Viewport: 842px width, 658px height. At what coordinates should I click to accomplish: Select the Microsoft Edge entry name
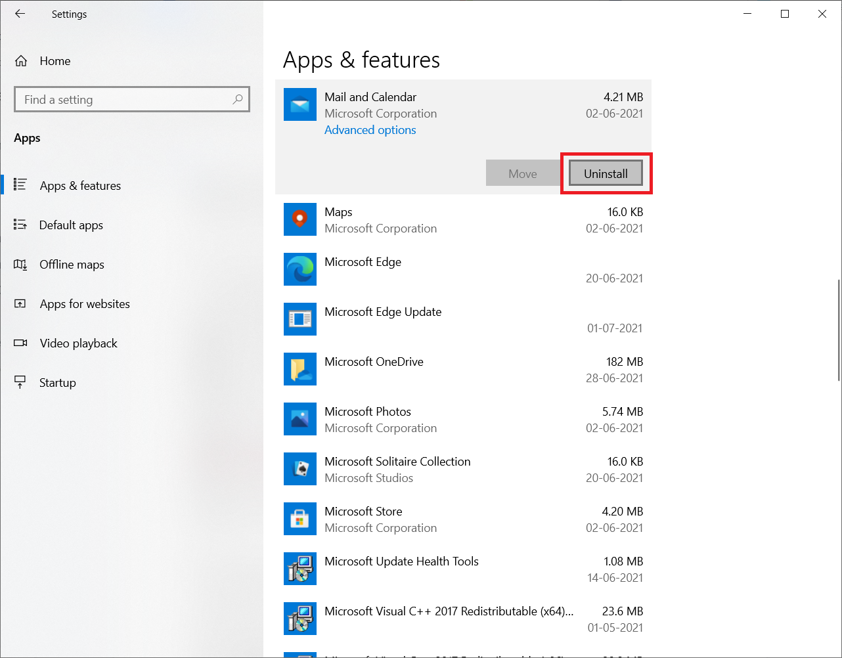(x=363, y=262)
